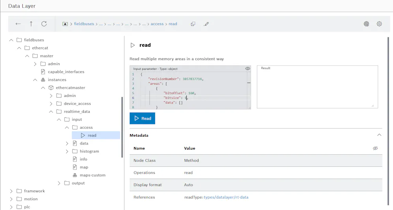Toggle hidden metadata visibility eye
This screenshot has height=210, width=393.
pyautogui.click(x=375, y=148)
